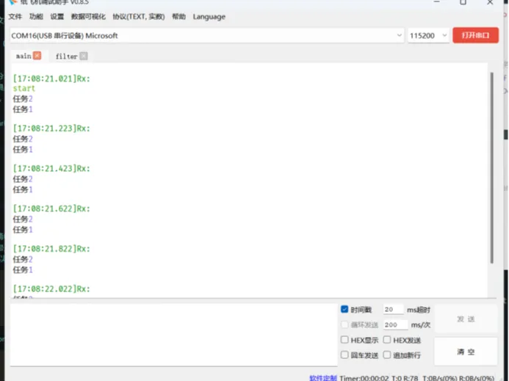Toggle the 时间戳 timestamp checkbox
The image size is (509, 381).
(x=344, y=309)
